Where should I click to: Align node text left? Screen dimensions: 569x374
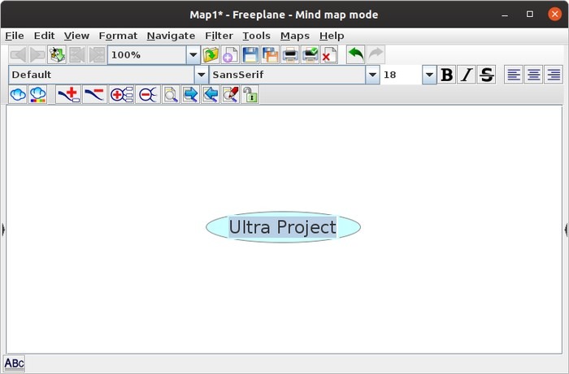click(x=514, y=75)
